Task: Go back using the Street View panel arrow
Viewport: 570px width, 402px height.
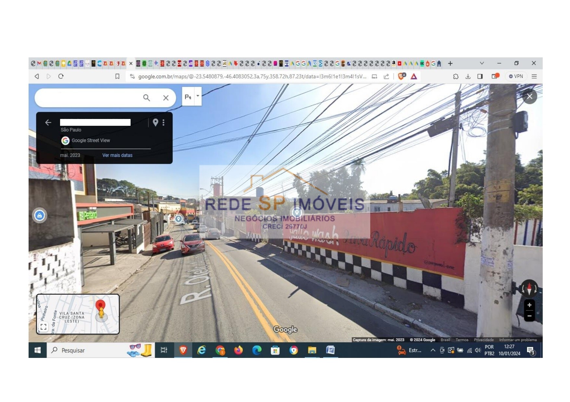Action: point(48,122)
